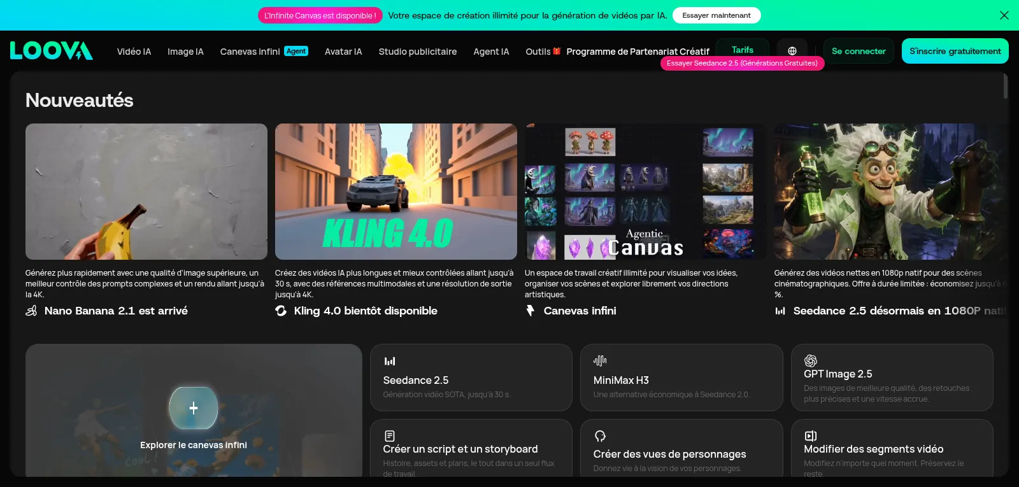
Task: Click the MiniMax H3 waveform icon
Action: tap(600, 361)
